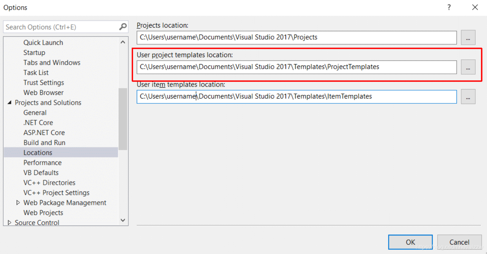Expand the Source Control node

[x=9, y=222]
